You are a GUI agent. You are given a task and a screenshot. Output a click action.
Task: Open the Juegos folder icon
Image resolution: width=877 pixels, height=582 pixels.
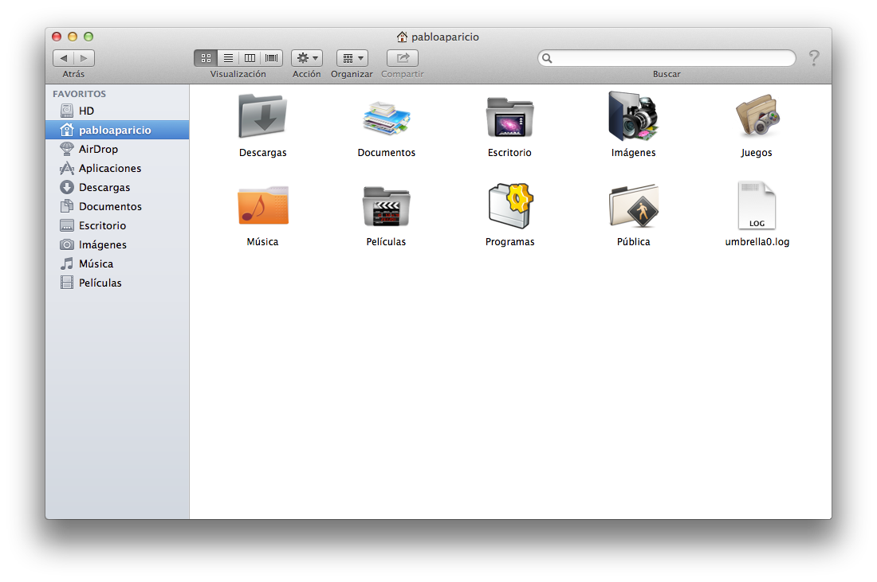(x=756, y=117)
